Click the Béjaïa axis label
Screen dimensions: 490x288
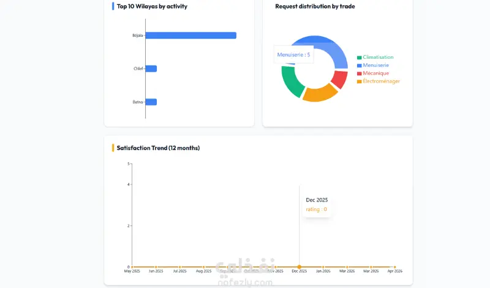coord(137,36)
